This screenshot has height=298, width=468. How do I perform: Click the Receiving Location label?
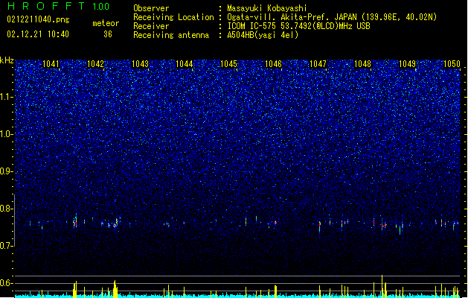click(173, 17)
